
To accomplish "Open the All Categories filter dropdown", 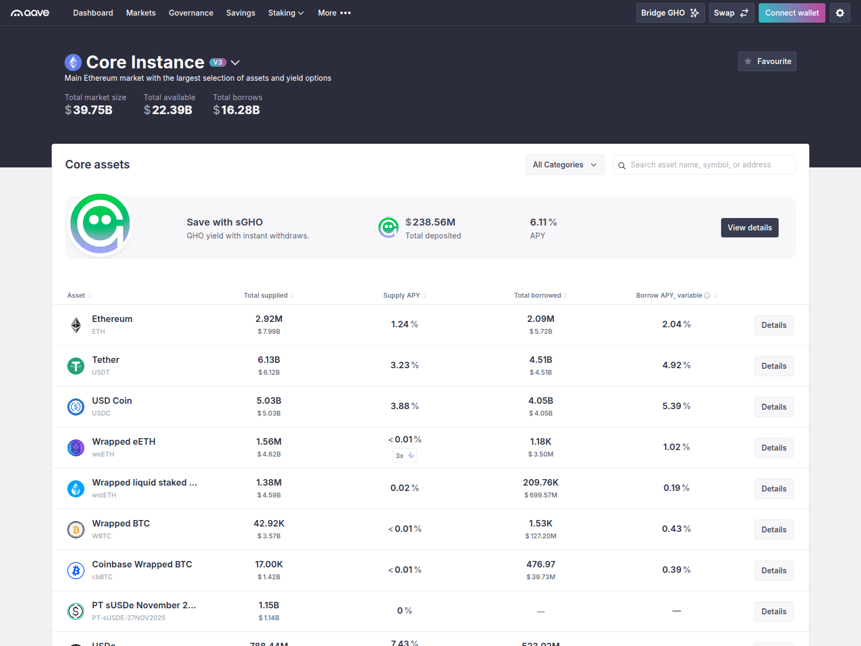I will point(564,165).
